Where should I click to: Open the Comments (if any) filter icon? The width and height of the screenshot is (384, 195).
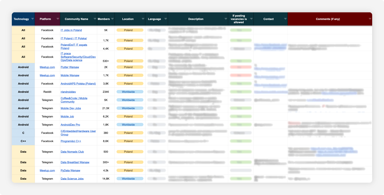pos(370,19)
